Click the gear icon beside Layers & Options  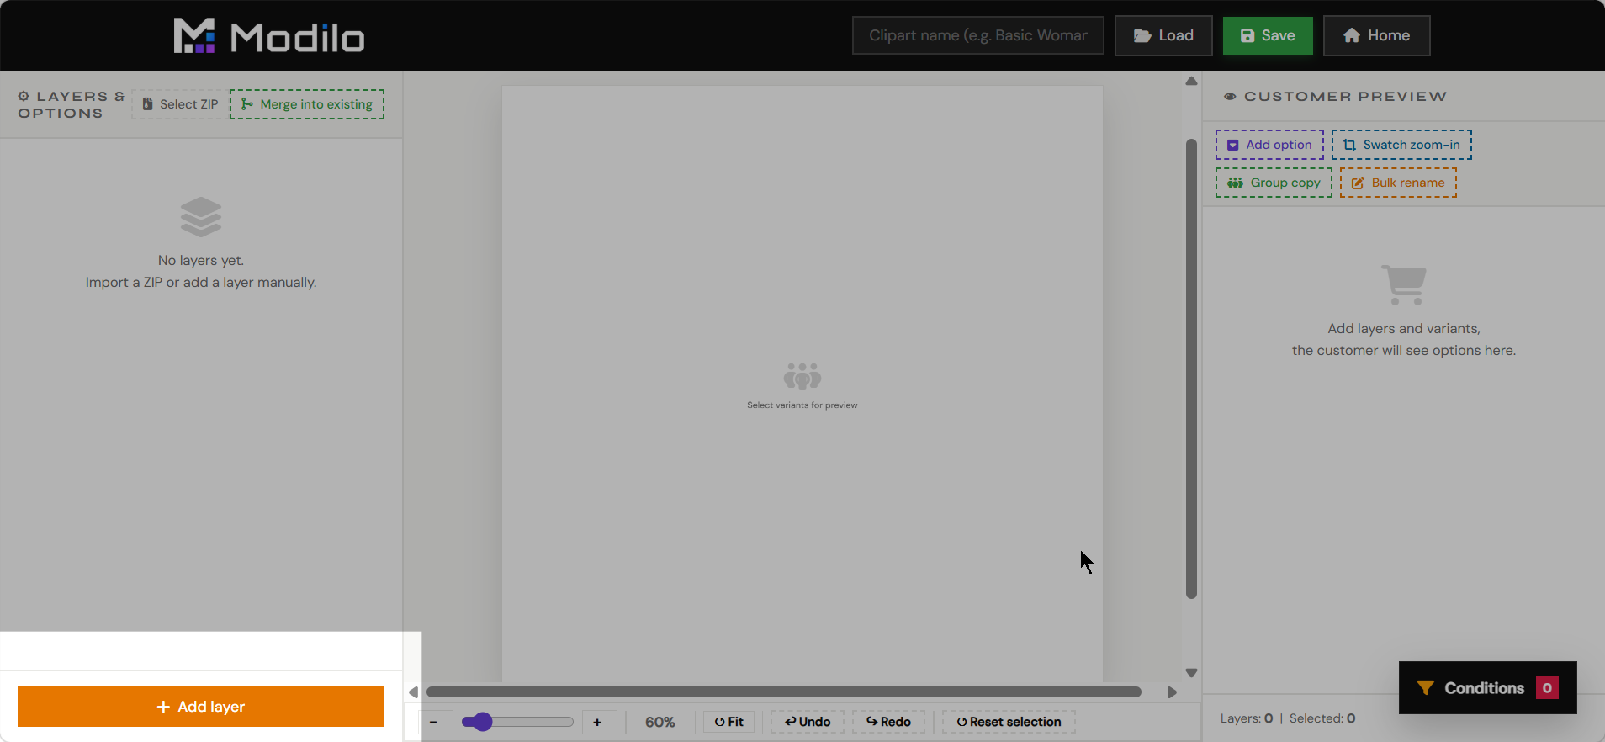pyautogui.click(x=24, y=96)
